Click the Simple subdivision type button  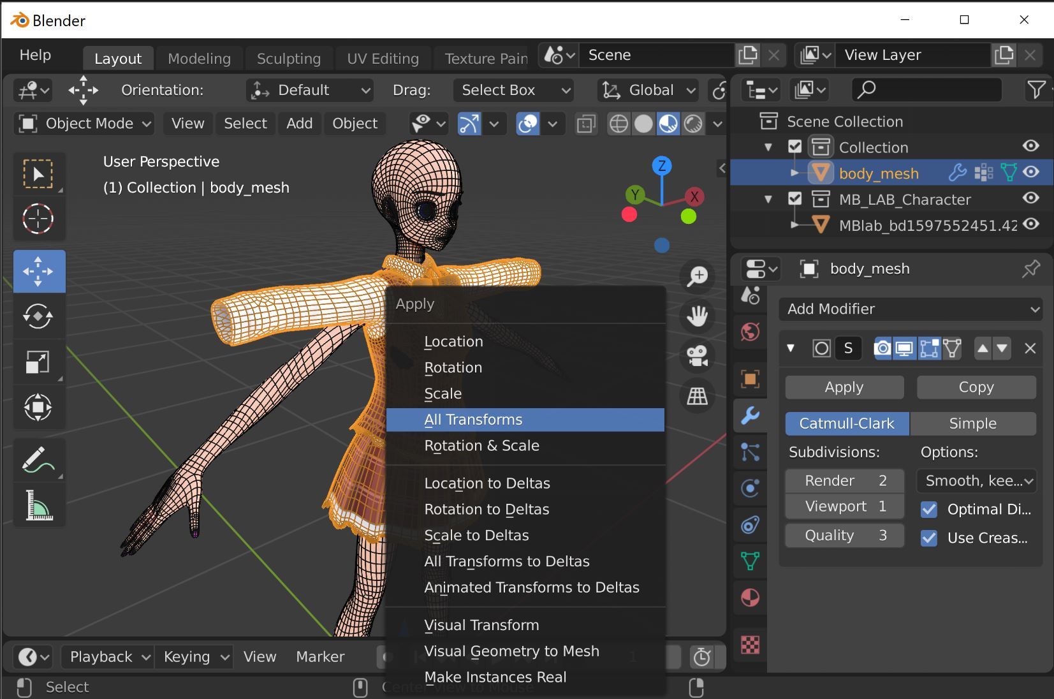coord(972,423)
